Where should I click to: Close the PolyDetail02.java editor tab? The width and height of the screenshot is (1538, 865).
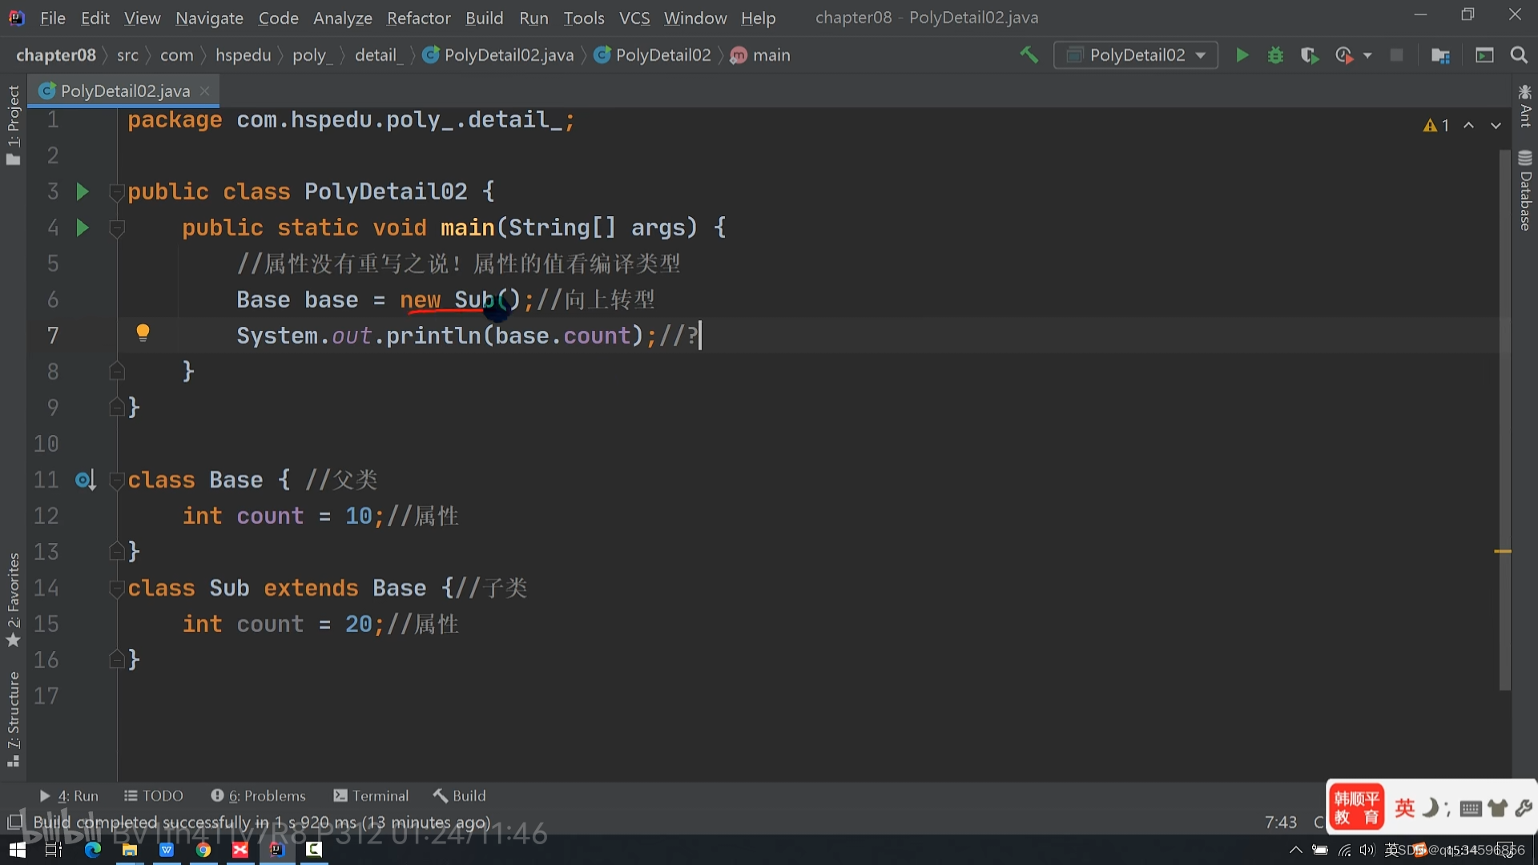(205, 91)
